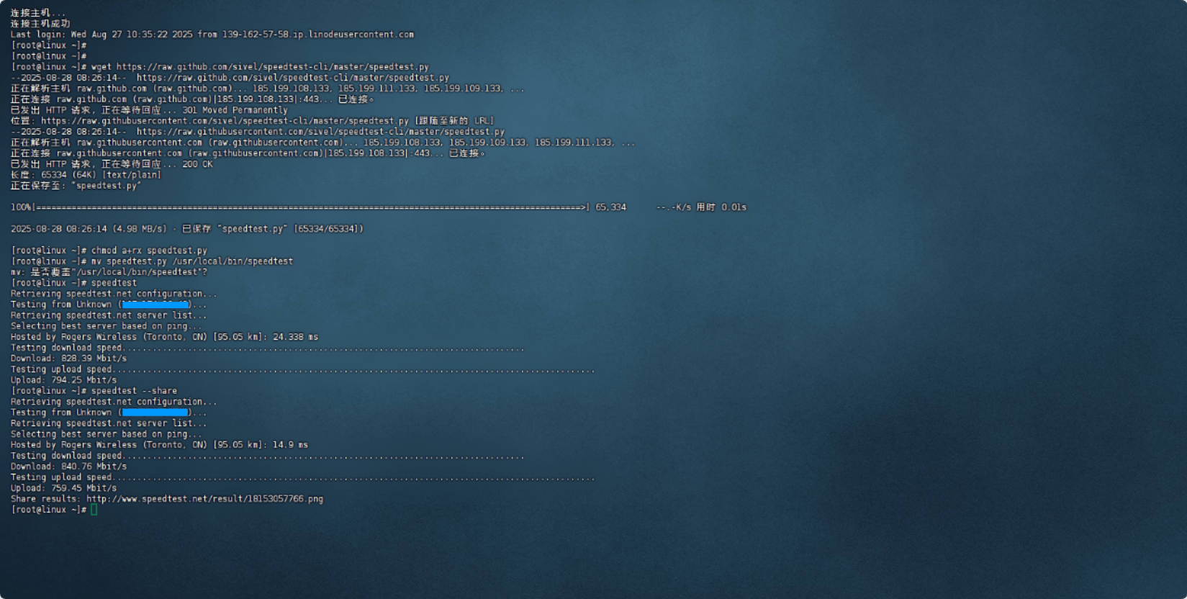This screenshot has height=599, width=1187.
Task: Click the '(4.98 MB/s)' saved summary line
Action: click(187, 229)
